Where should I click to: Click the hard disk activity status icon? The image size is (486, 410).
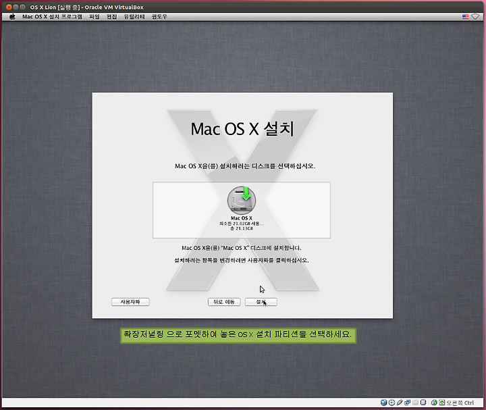tap(383, 403)
